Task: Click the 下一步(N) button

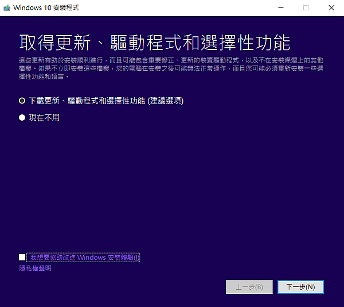Action: pos(300,287)
